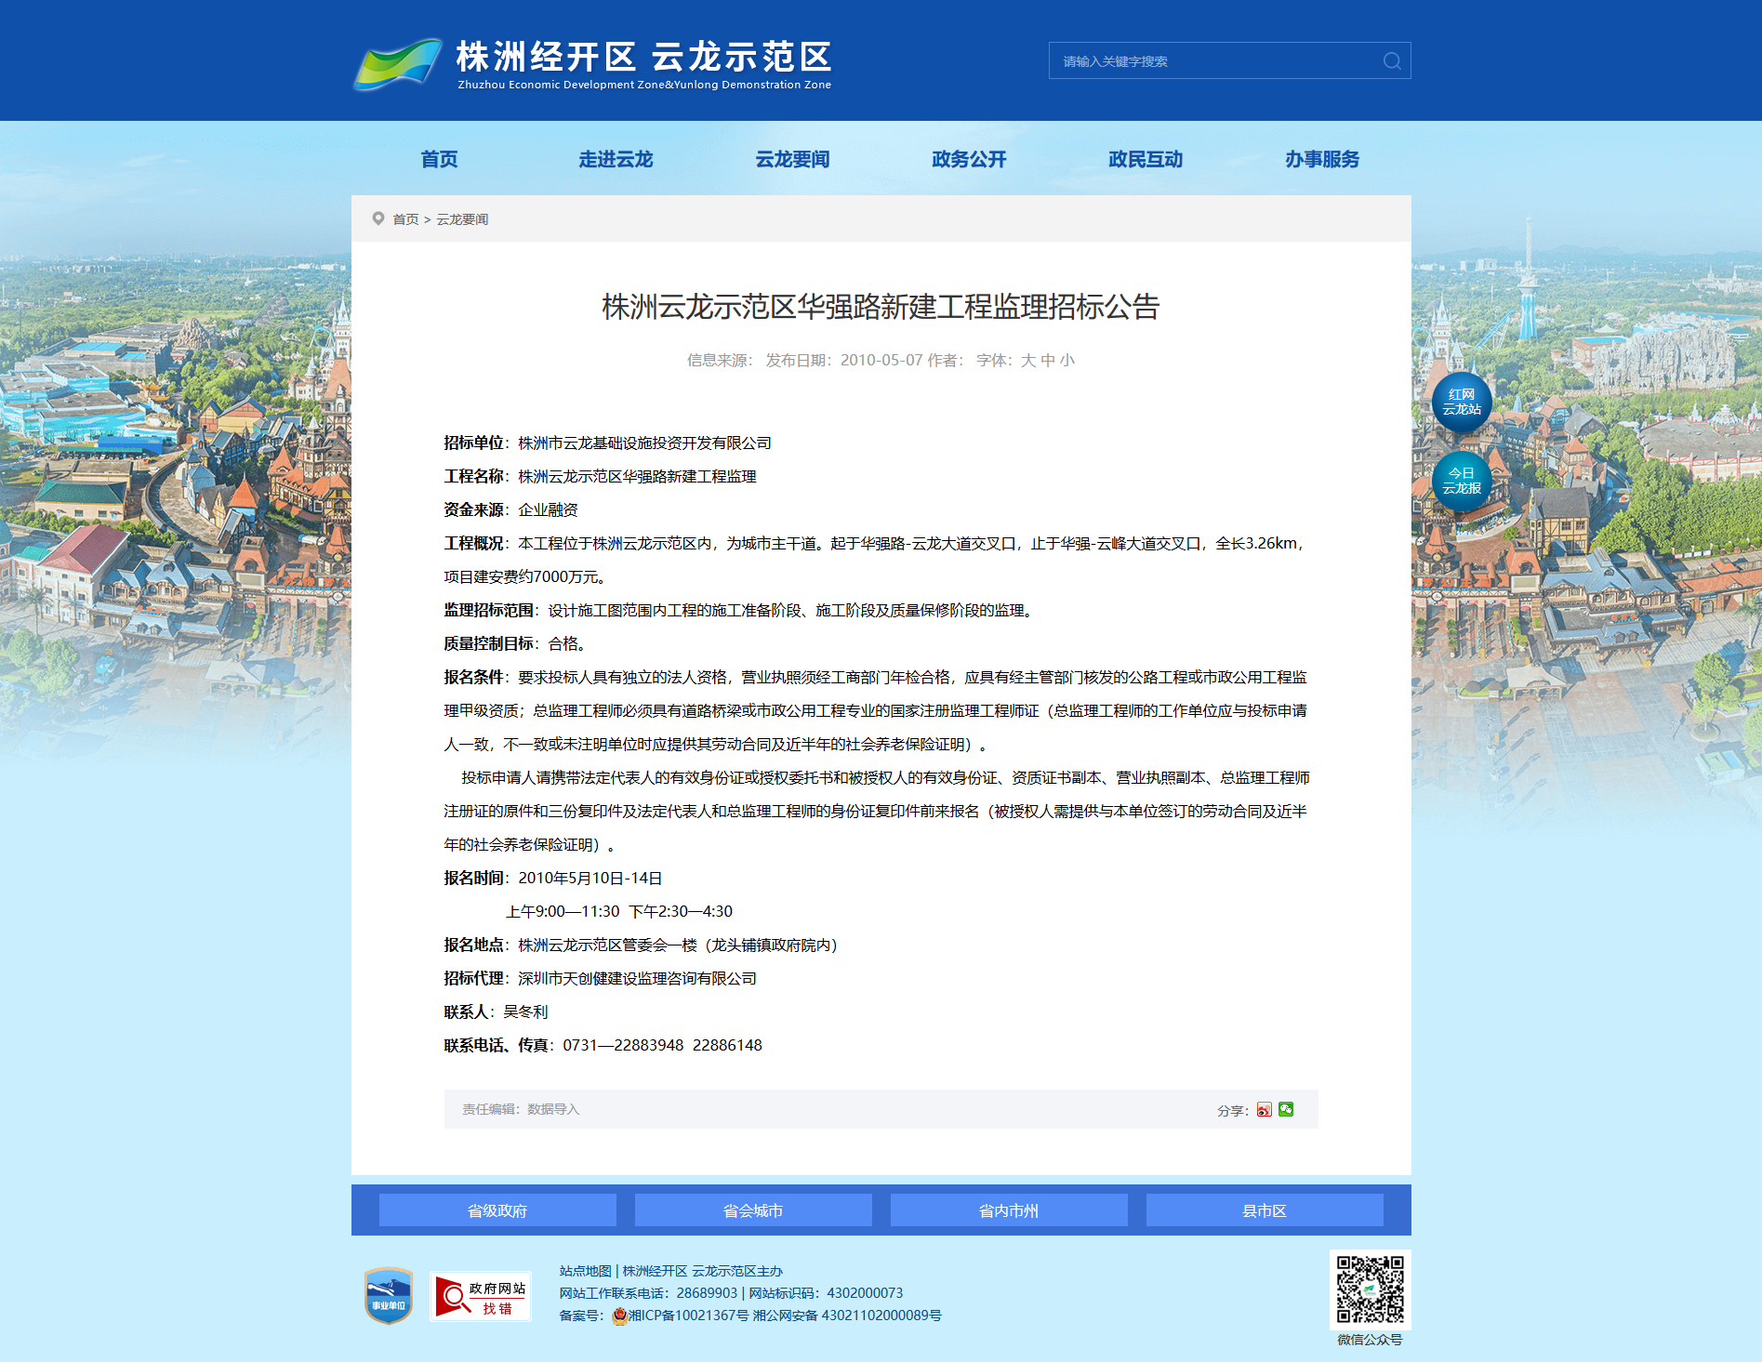This screenshot has height=1362, width=1762.
Task: Open the 红网云龙站 round badge
Action: pyautogui.click(x=1461, y=403)
